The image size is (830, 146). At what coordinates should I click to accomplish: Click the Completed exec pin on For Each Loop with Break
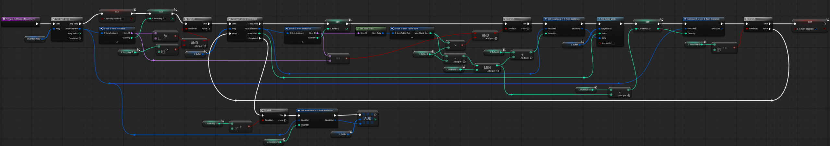[x=260, y=38]
